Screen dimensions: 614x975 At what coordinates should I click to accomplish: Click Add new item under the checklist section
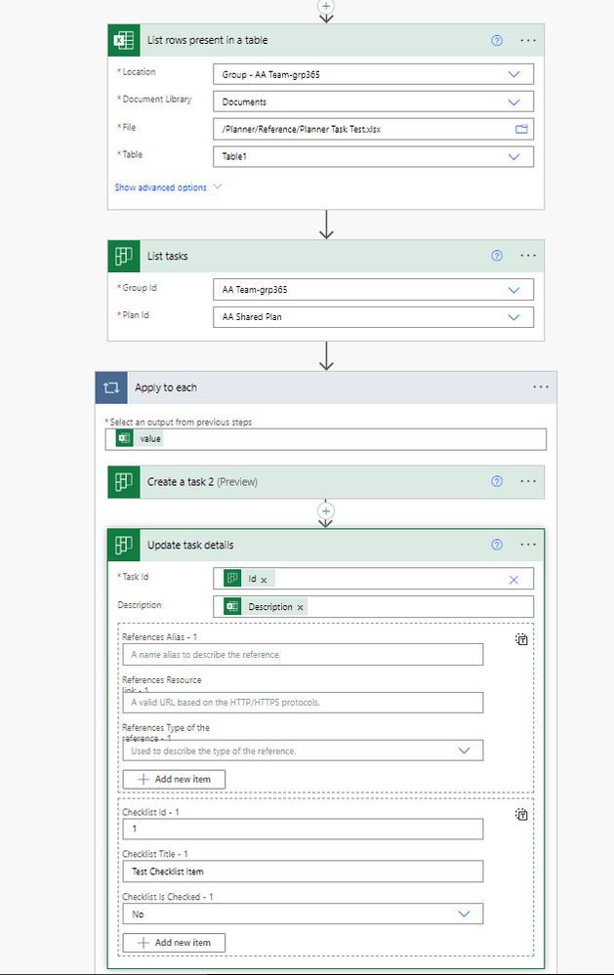[x=173, y=942]
